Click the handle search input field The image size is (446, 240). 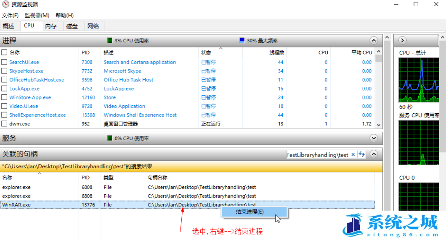click(x=318, y=154)
